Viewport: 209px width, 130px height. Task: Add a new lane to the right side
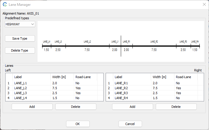click(x=132, y=107)
